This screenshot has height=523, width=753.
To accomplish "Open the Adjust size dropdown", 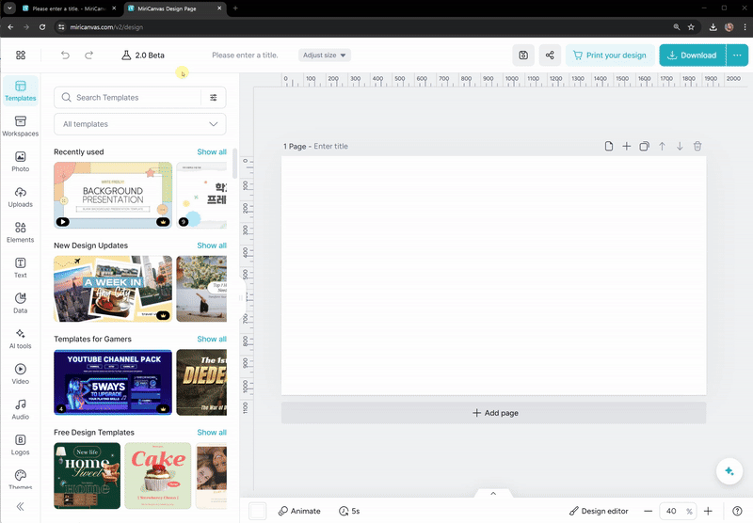I will click(325, 55).
